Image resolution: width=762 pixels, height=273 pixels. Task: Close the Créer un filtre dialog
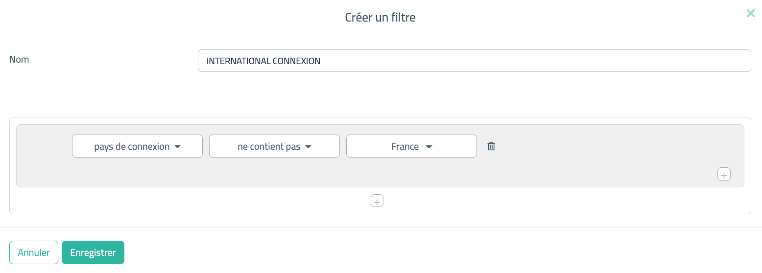pos(750,14)
